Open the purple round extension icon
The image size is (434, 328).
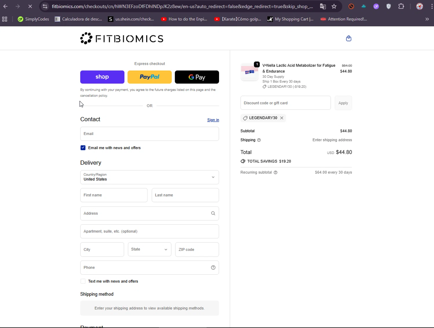coord(376,6)
